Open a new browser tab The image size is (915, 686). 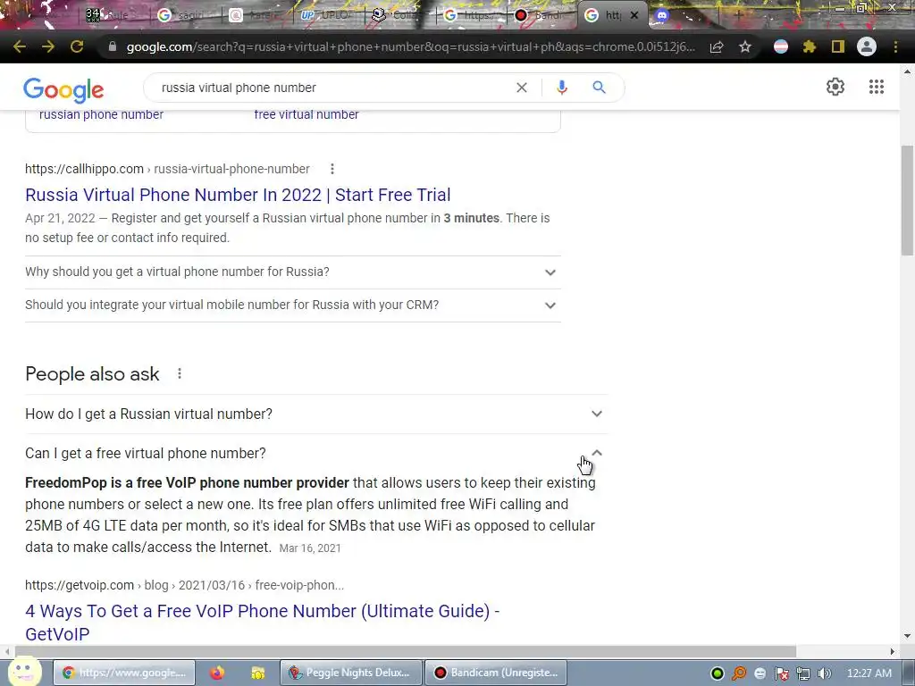(737, 15)
